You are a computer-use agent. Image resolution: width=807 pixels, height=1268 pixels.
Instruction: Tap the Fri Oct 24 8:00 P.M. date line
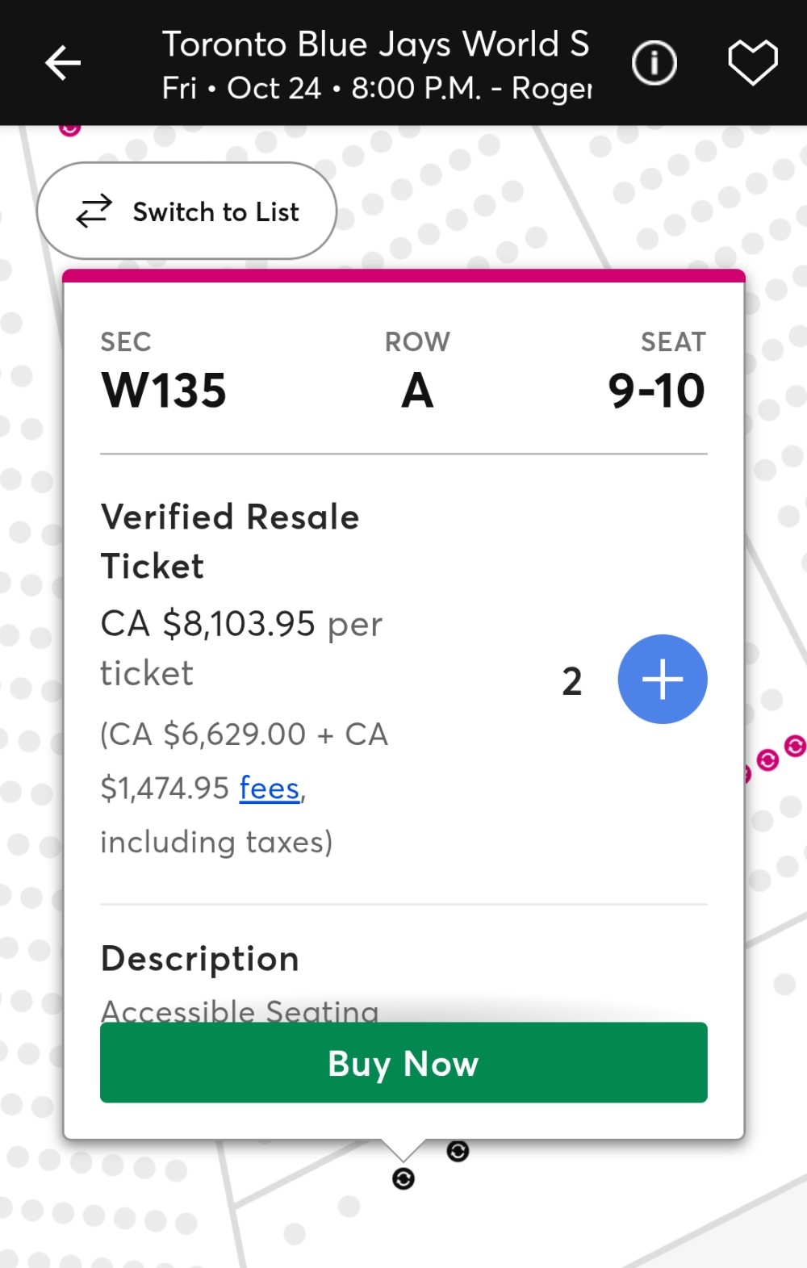click(x=377, y=88)
